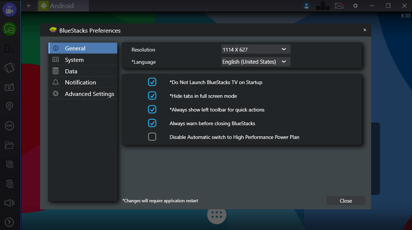Screen dimensions: 412x230
Task: Open help question mark icon
Action: coord(9,222)
